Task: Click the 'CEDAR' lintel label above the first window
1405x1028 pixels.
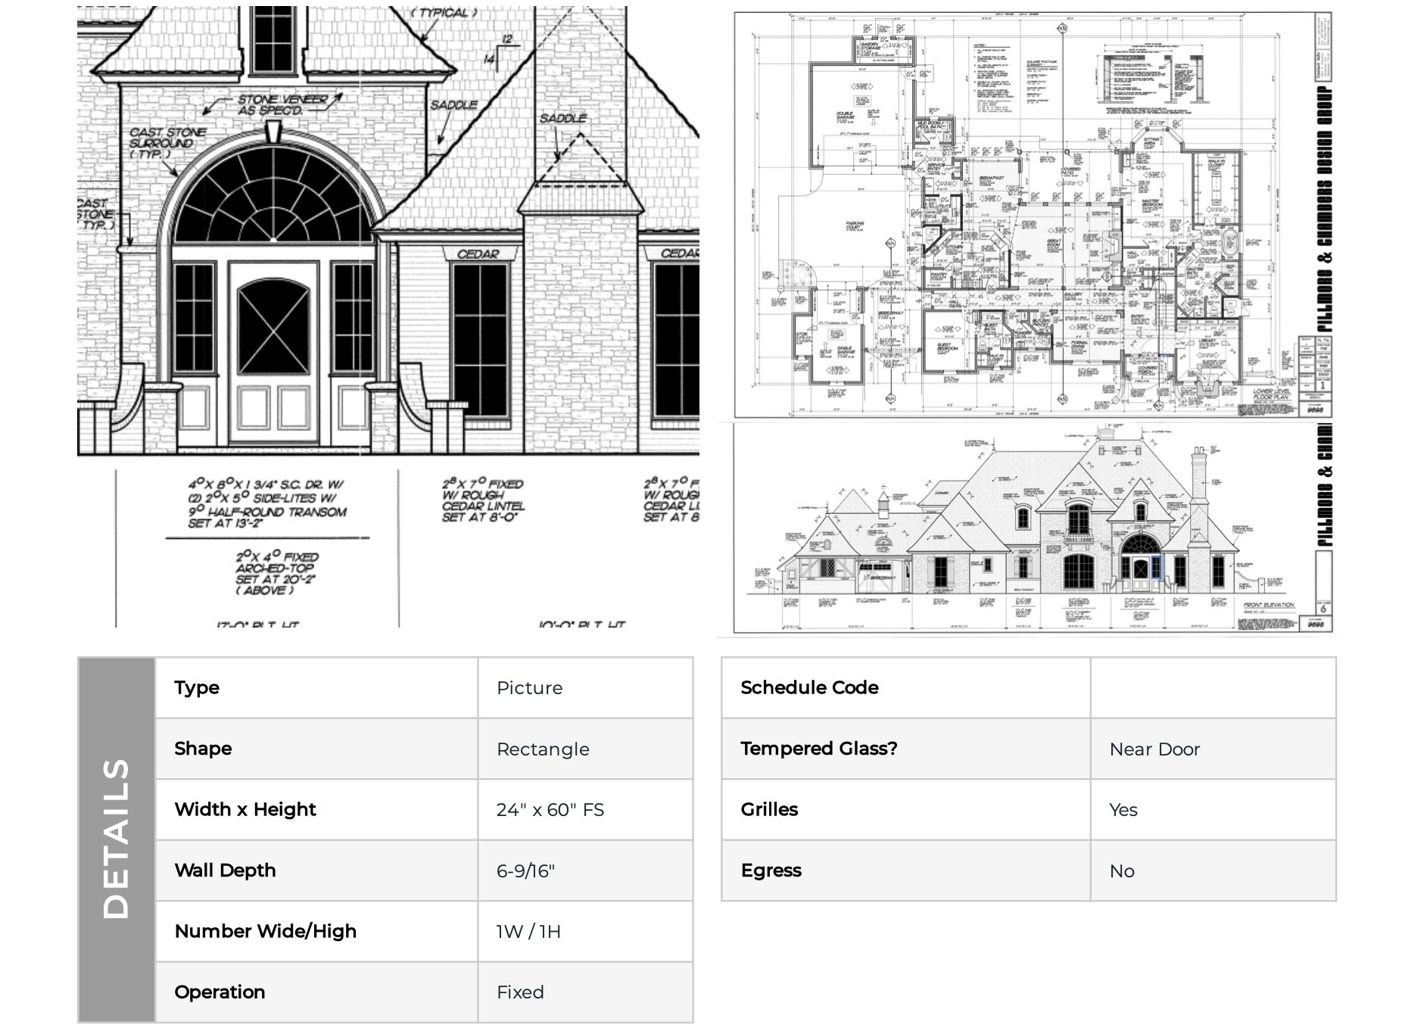Action: coord(478,254)
